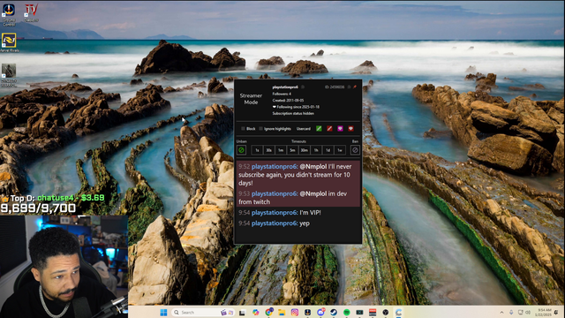Viewport: 565px width, 318px height.
Task: Click the 'Created: 2011-09-05' text
Action: pos(288,100)
